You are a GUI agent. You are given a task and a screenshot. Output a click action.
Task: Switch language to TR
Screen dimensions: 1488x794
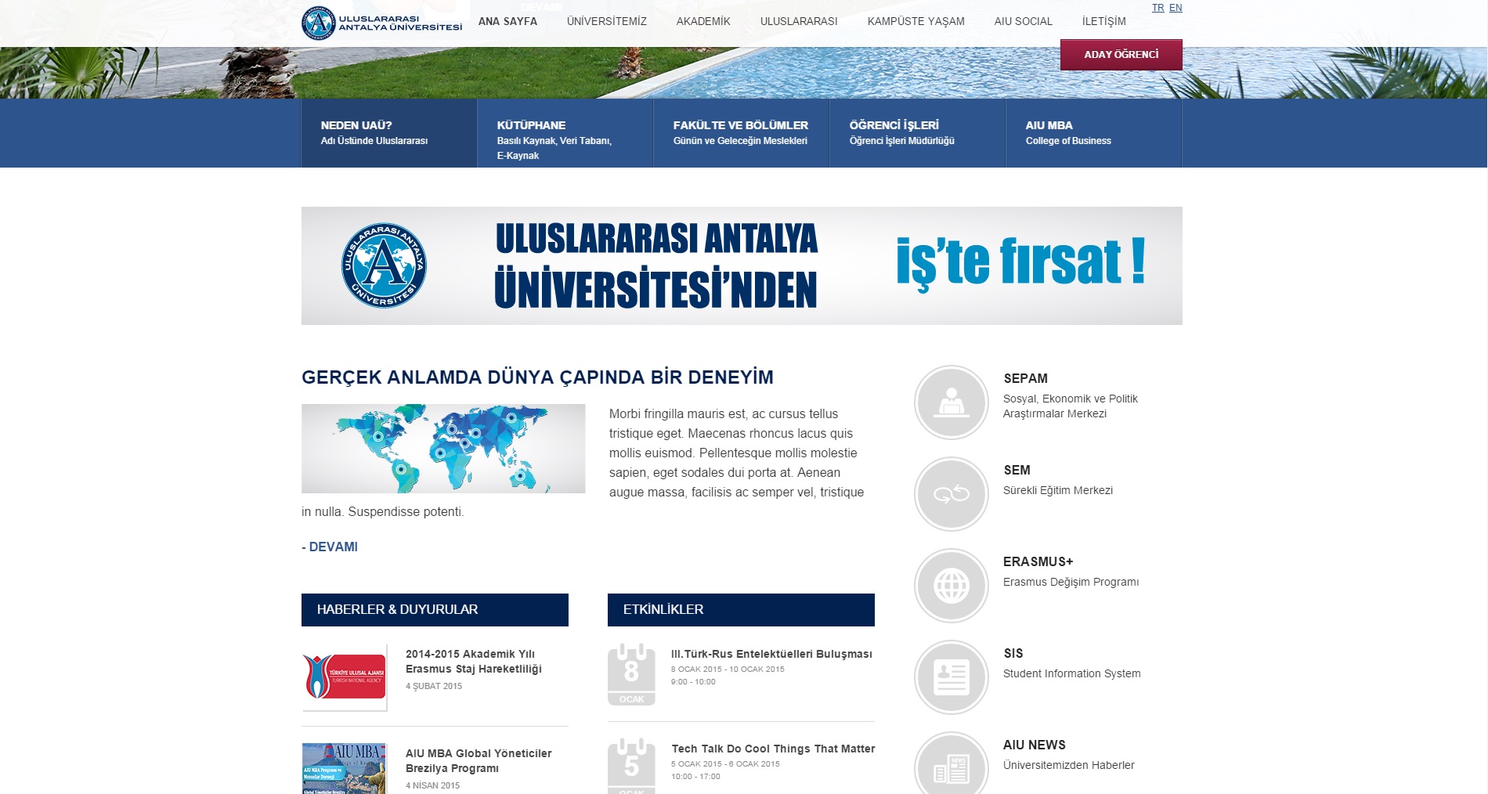pyautogui.click(x=1158, y=8)
